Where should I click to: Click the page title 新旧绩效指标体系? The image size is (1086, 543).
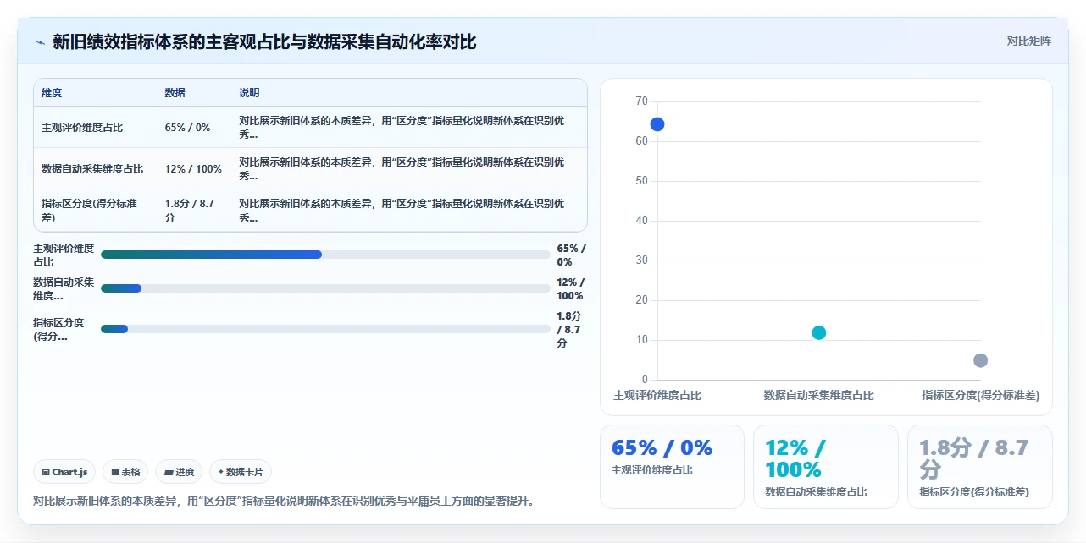pos(264,41)
